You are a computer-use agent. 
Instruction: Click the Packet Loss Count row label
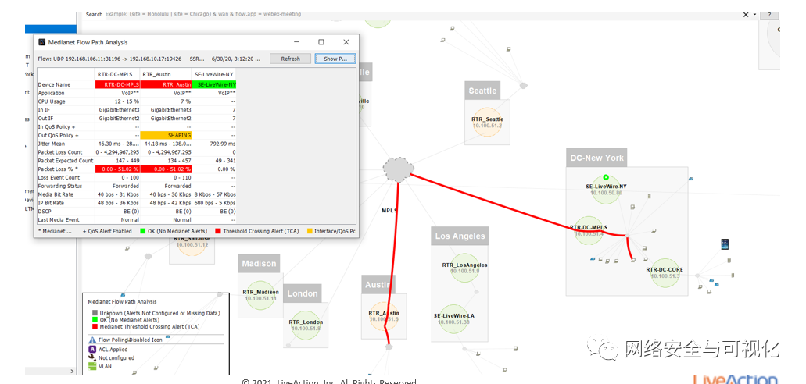click(x=59, y=152)
